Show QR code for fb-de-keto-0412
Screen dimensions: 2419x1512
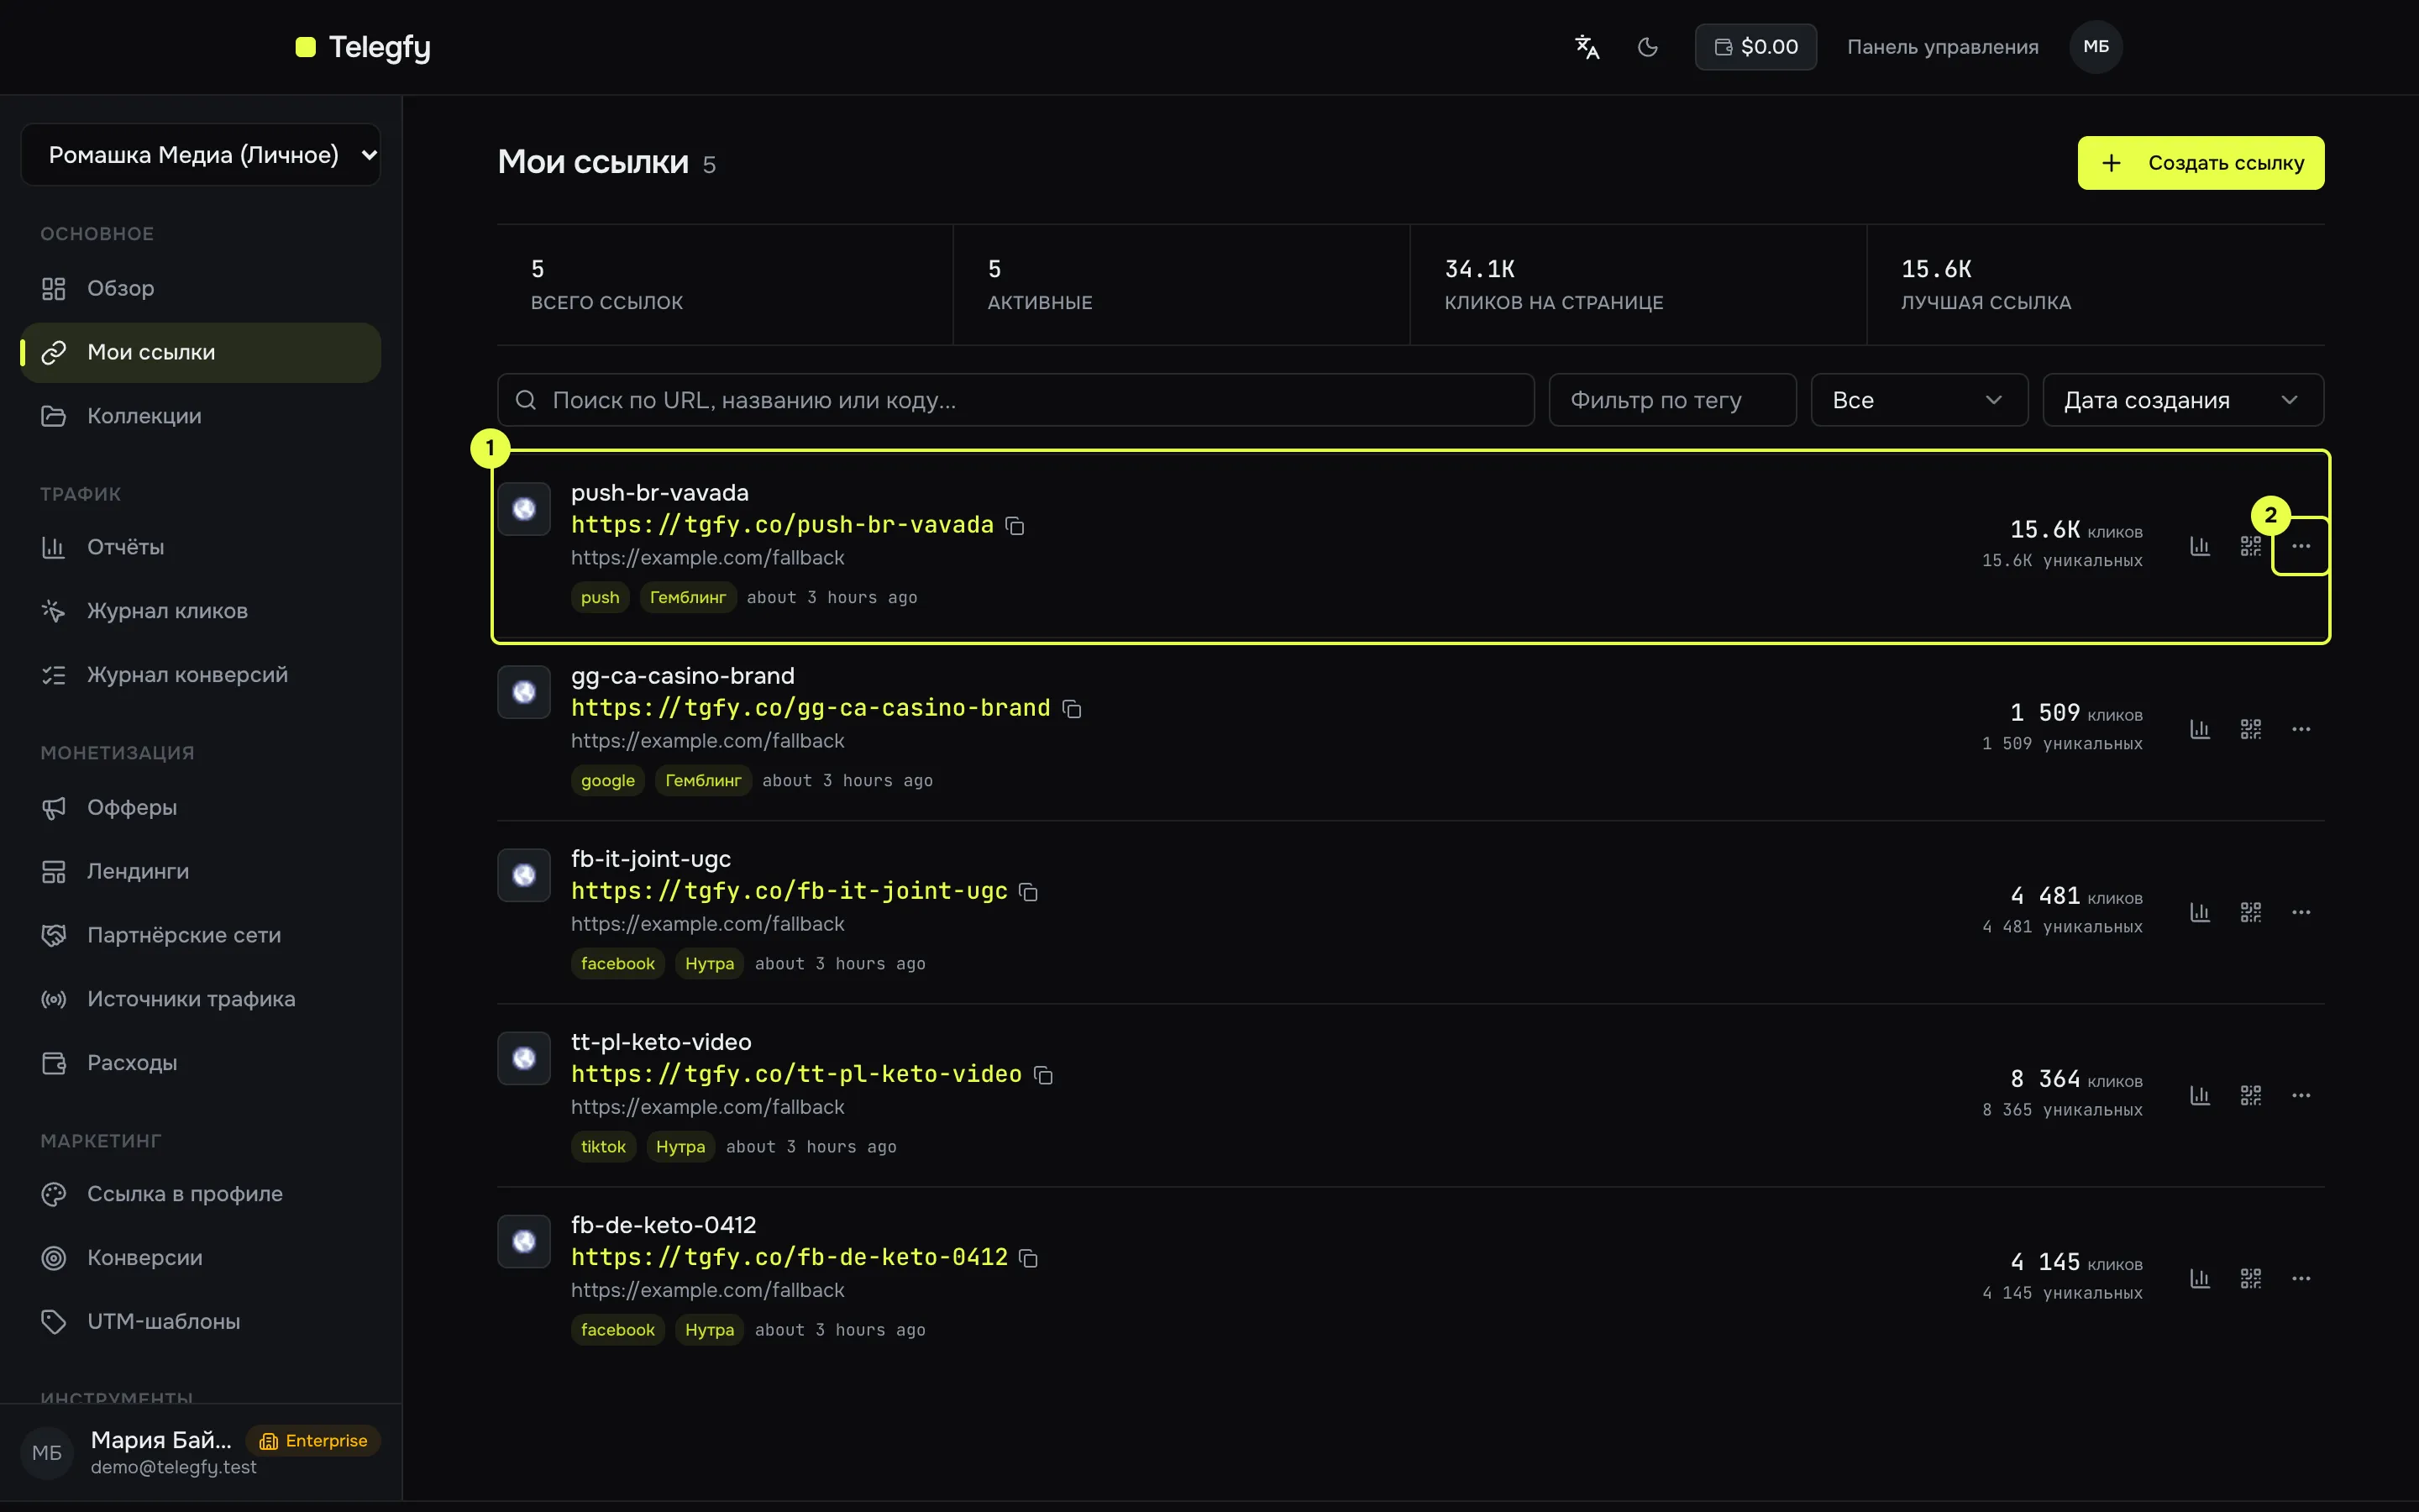coord(2250,1278)
